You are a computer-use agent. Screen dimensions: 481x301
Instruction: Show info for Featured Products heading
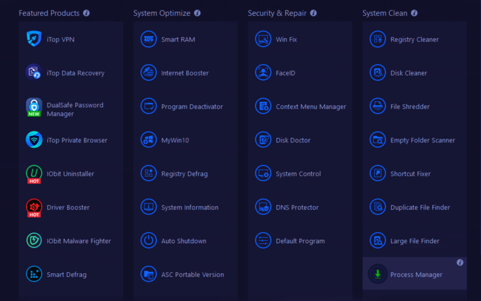coord(87,13)
